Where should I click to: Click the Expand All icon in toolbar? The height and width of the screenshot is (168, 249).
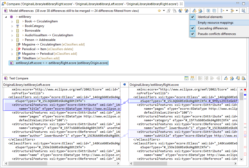point(208,11)
